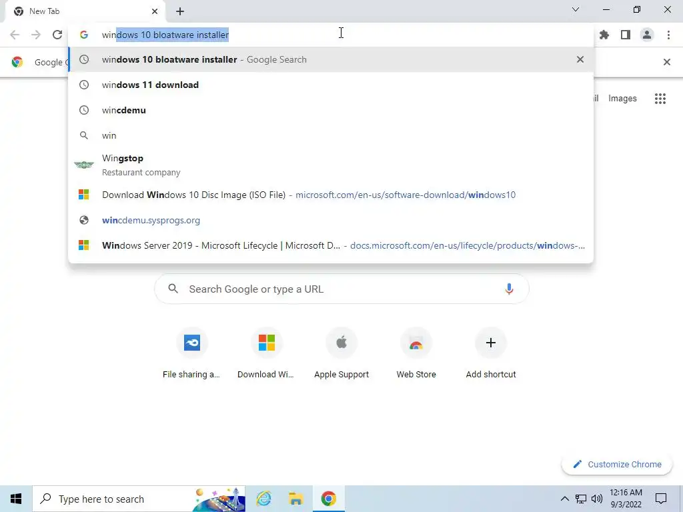This screenshot has width=683, height=512.
Task: Open the taskbar clock and date
Action: [626, 499]
